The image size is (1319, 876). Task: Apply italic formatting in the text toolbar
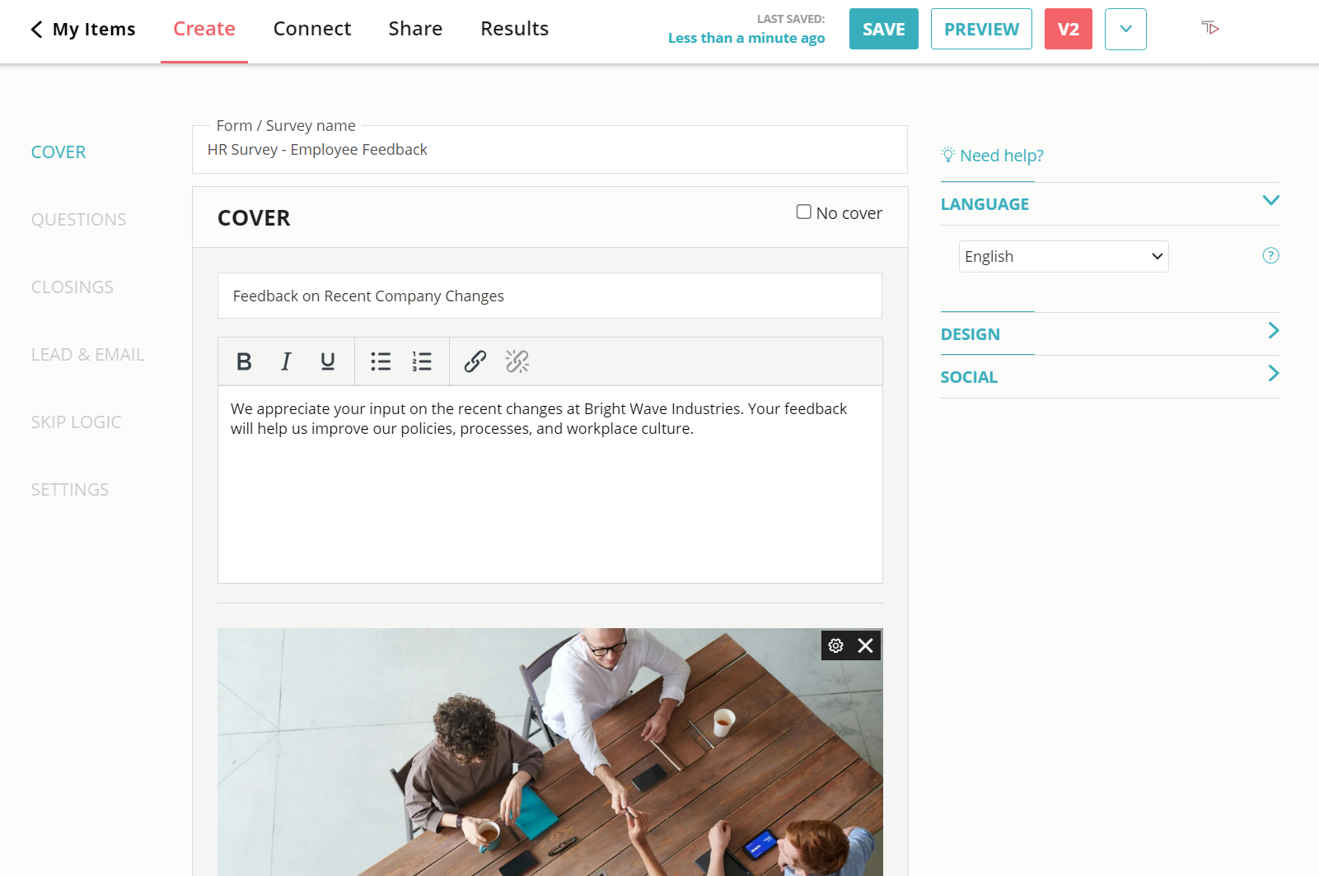(286, 361)
